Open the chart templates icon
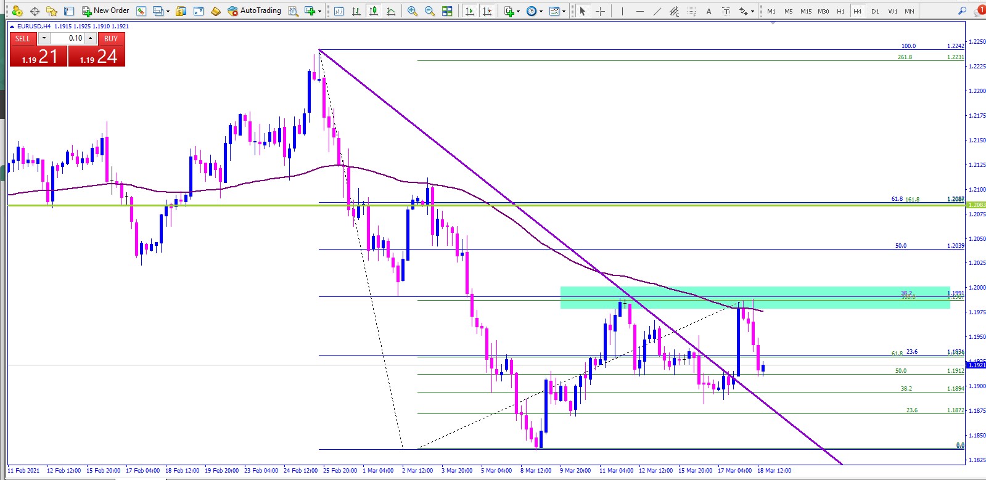986x480 pixels. click(x=554, y=10)
